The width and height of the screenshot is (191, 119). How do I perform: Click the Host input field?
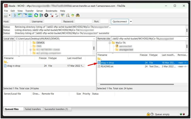tap(20, 21)
